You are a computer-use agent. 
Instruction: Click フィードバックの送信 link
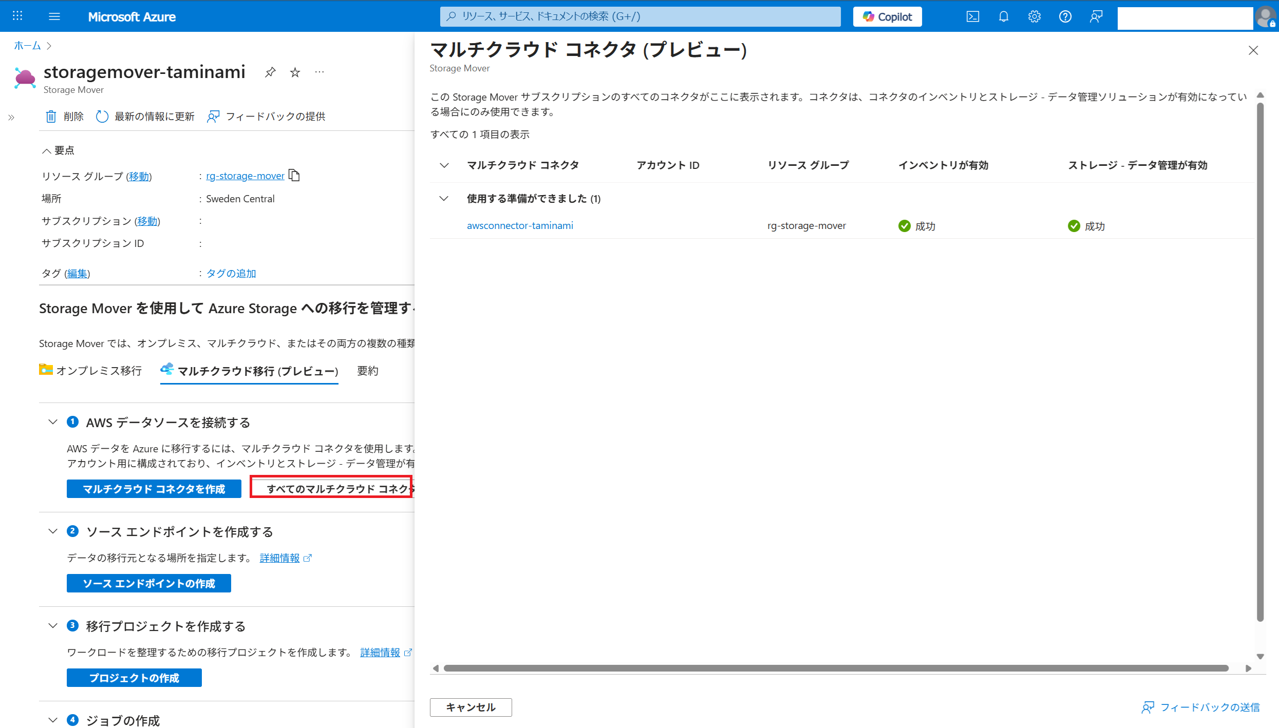click(1200, 707)
